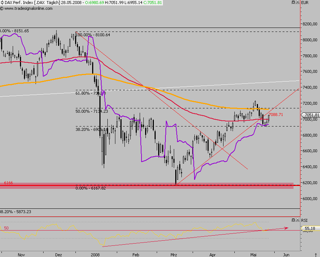This screenshot has width=320, height=257.
Task: Click the RSI label on the axis
Action: [304, 220]
